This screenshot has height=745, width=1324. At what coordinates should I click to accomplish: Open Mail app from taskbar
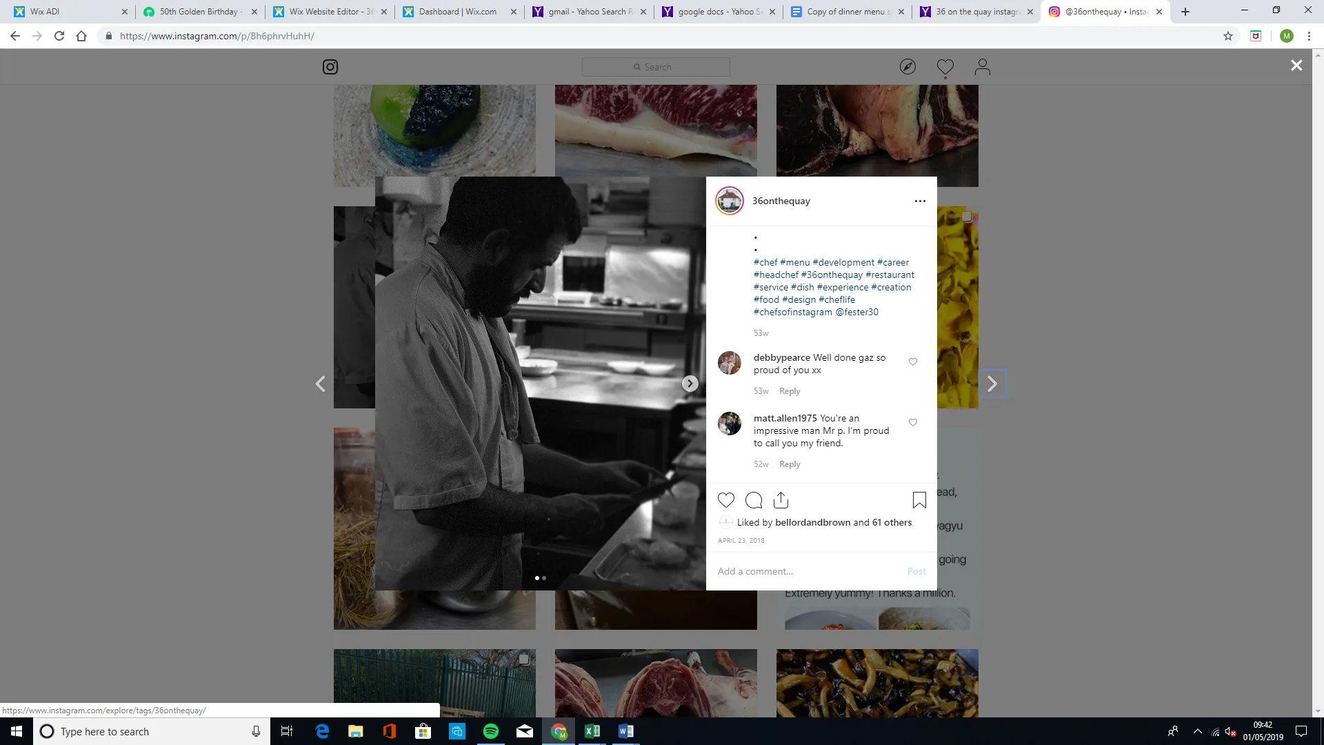525,731
